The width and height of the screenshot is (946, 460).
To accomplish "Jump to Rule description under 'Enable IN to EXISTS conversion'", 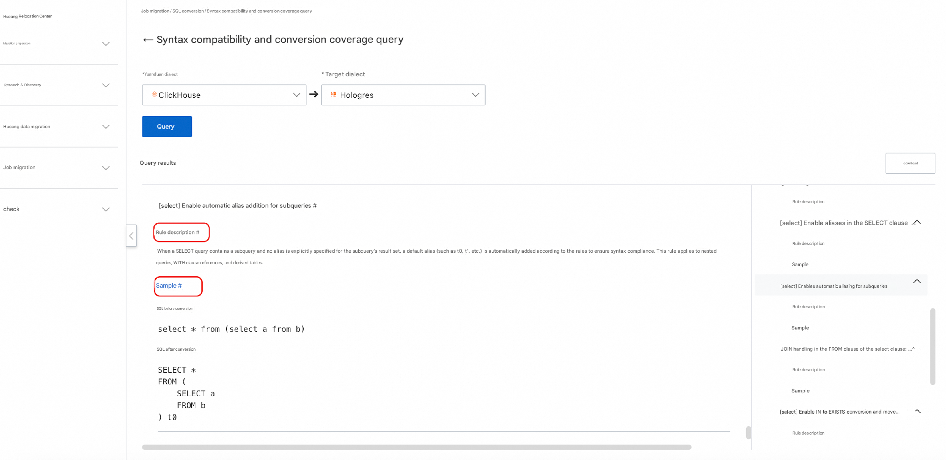I will [808, 433].
